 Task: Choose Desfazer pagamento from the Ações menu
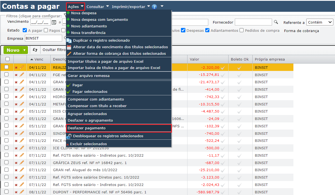coord(86,128)
